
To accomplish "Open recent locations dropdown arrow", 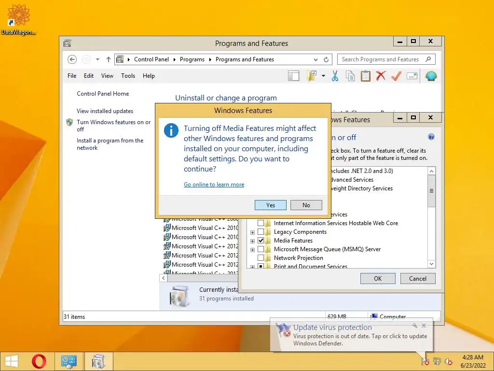I will click(x=97, y=59).
